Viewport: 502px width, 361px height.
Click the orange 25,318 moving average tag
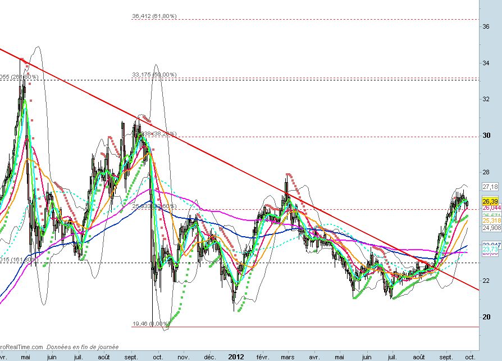coord(490,220)
